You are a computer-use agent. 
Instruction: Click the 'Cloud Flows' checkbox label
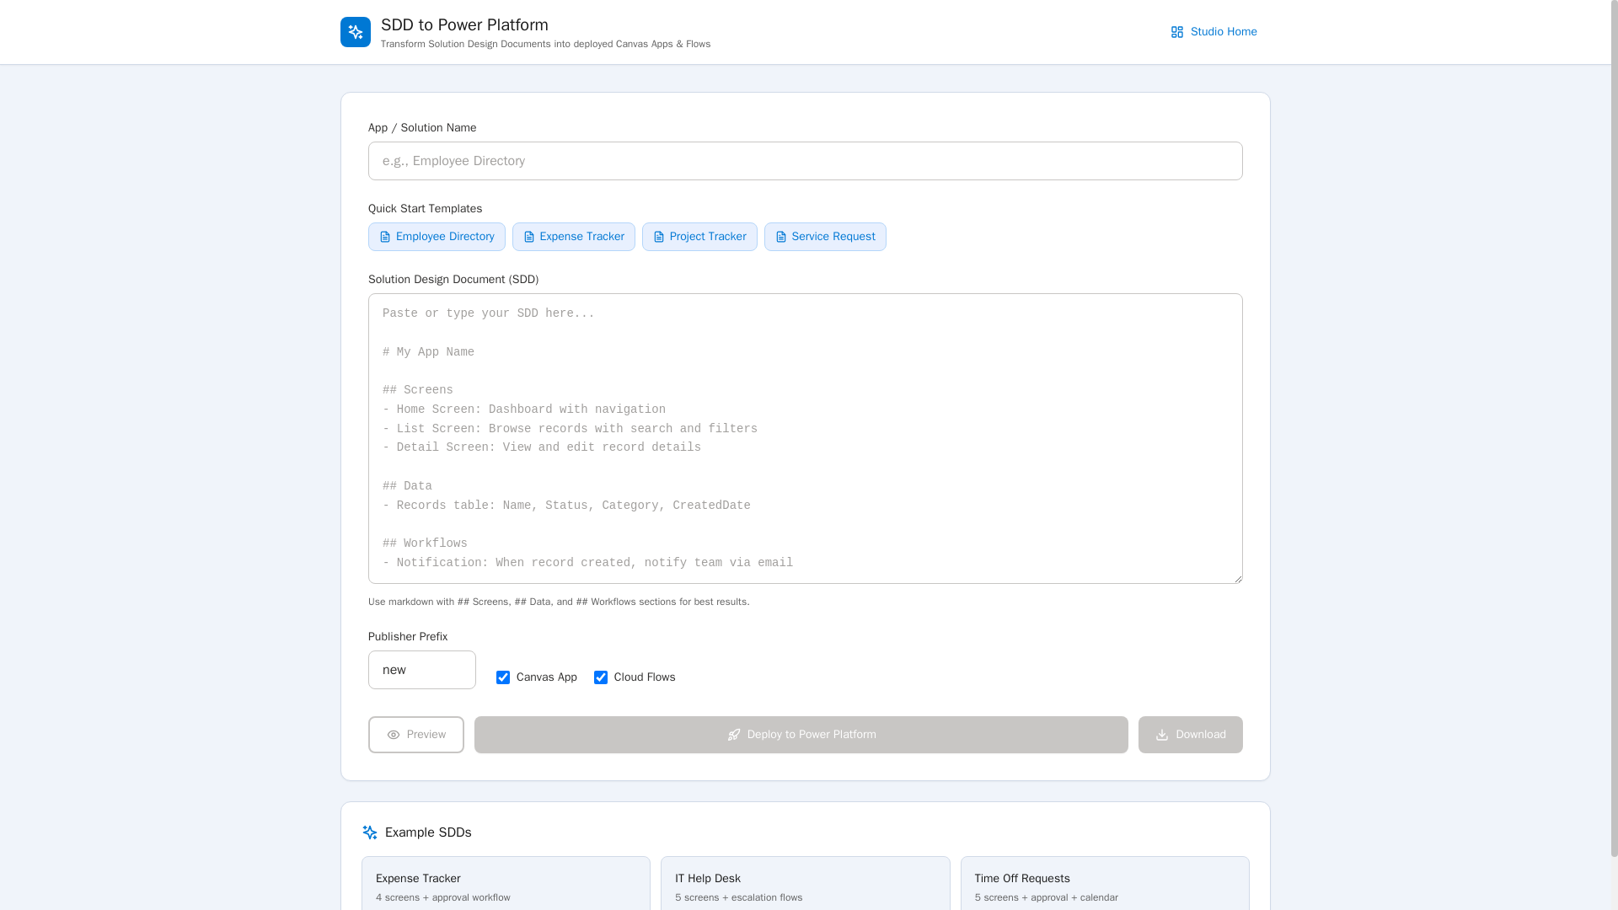(645, 677)
